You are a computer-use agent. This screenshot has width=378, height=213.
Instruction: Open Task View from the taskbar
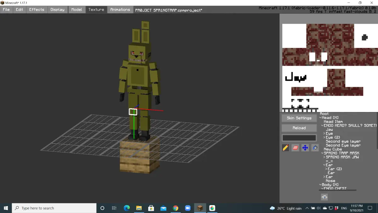point(114,208)
